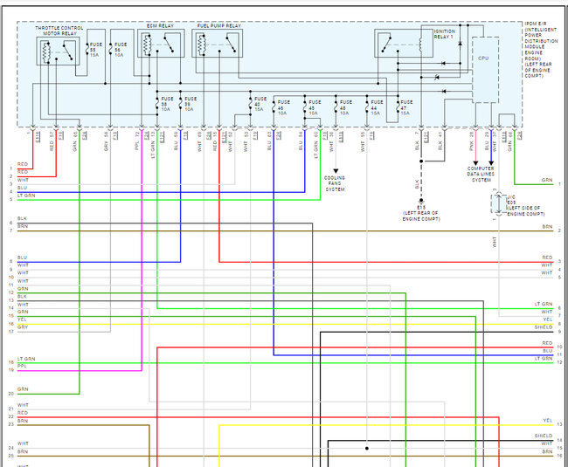Image resolution: width=568 pixels, height=467 pixels.
Task: Click the Fuse 46 10A symbol
Action: tap(274, 107)
